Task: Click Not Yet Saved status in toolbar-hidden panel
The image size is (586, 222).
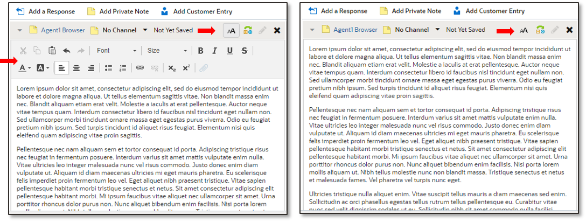Action: 466,30
